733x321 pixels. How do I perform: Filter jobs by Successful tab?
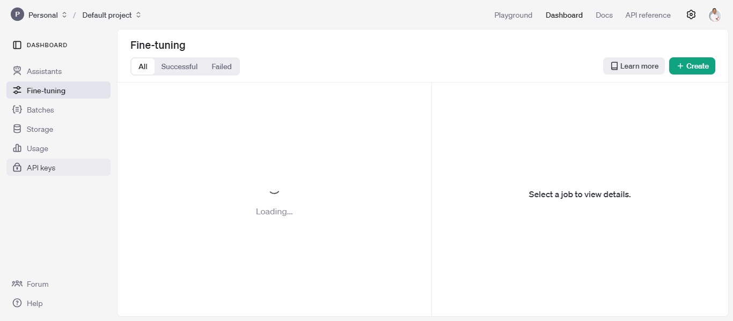(x=179, y=66)
